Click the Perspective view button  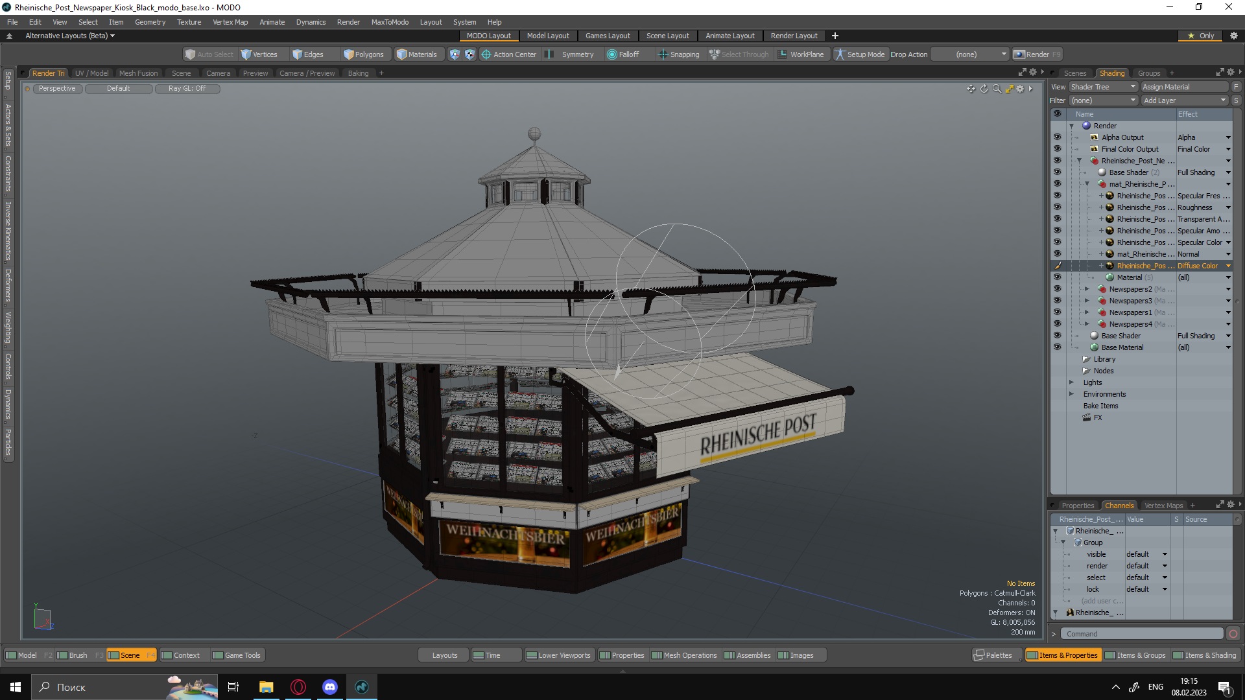(57, 88)
